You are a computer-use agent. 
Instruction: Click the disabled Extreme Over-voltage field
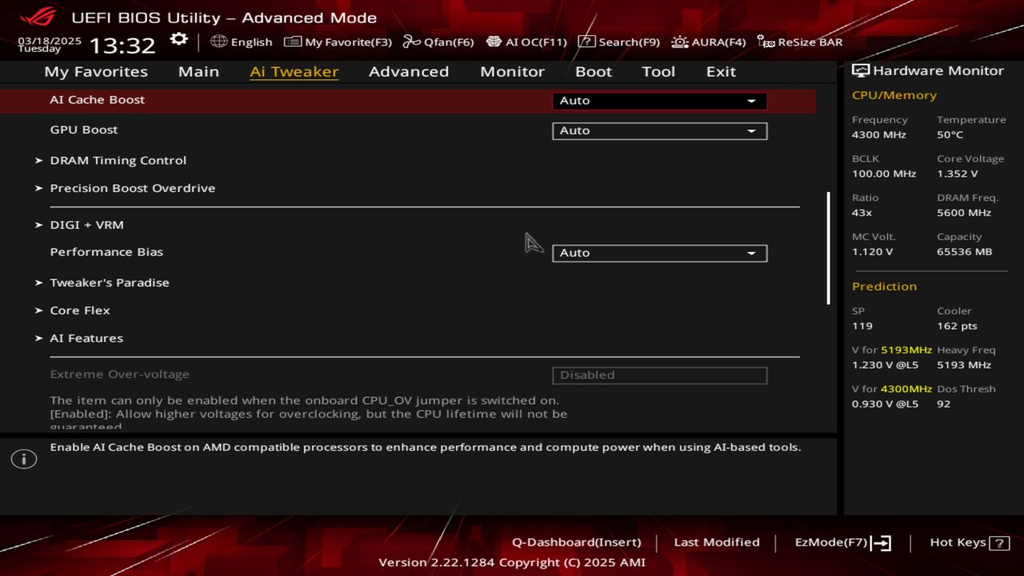pos(659,375)
